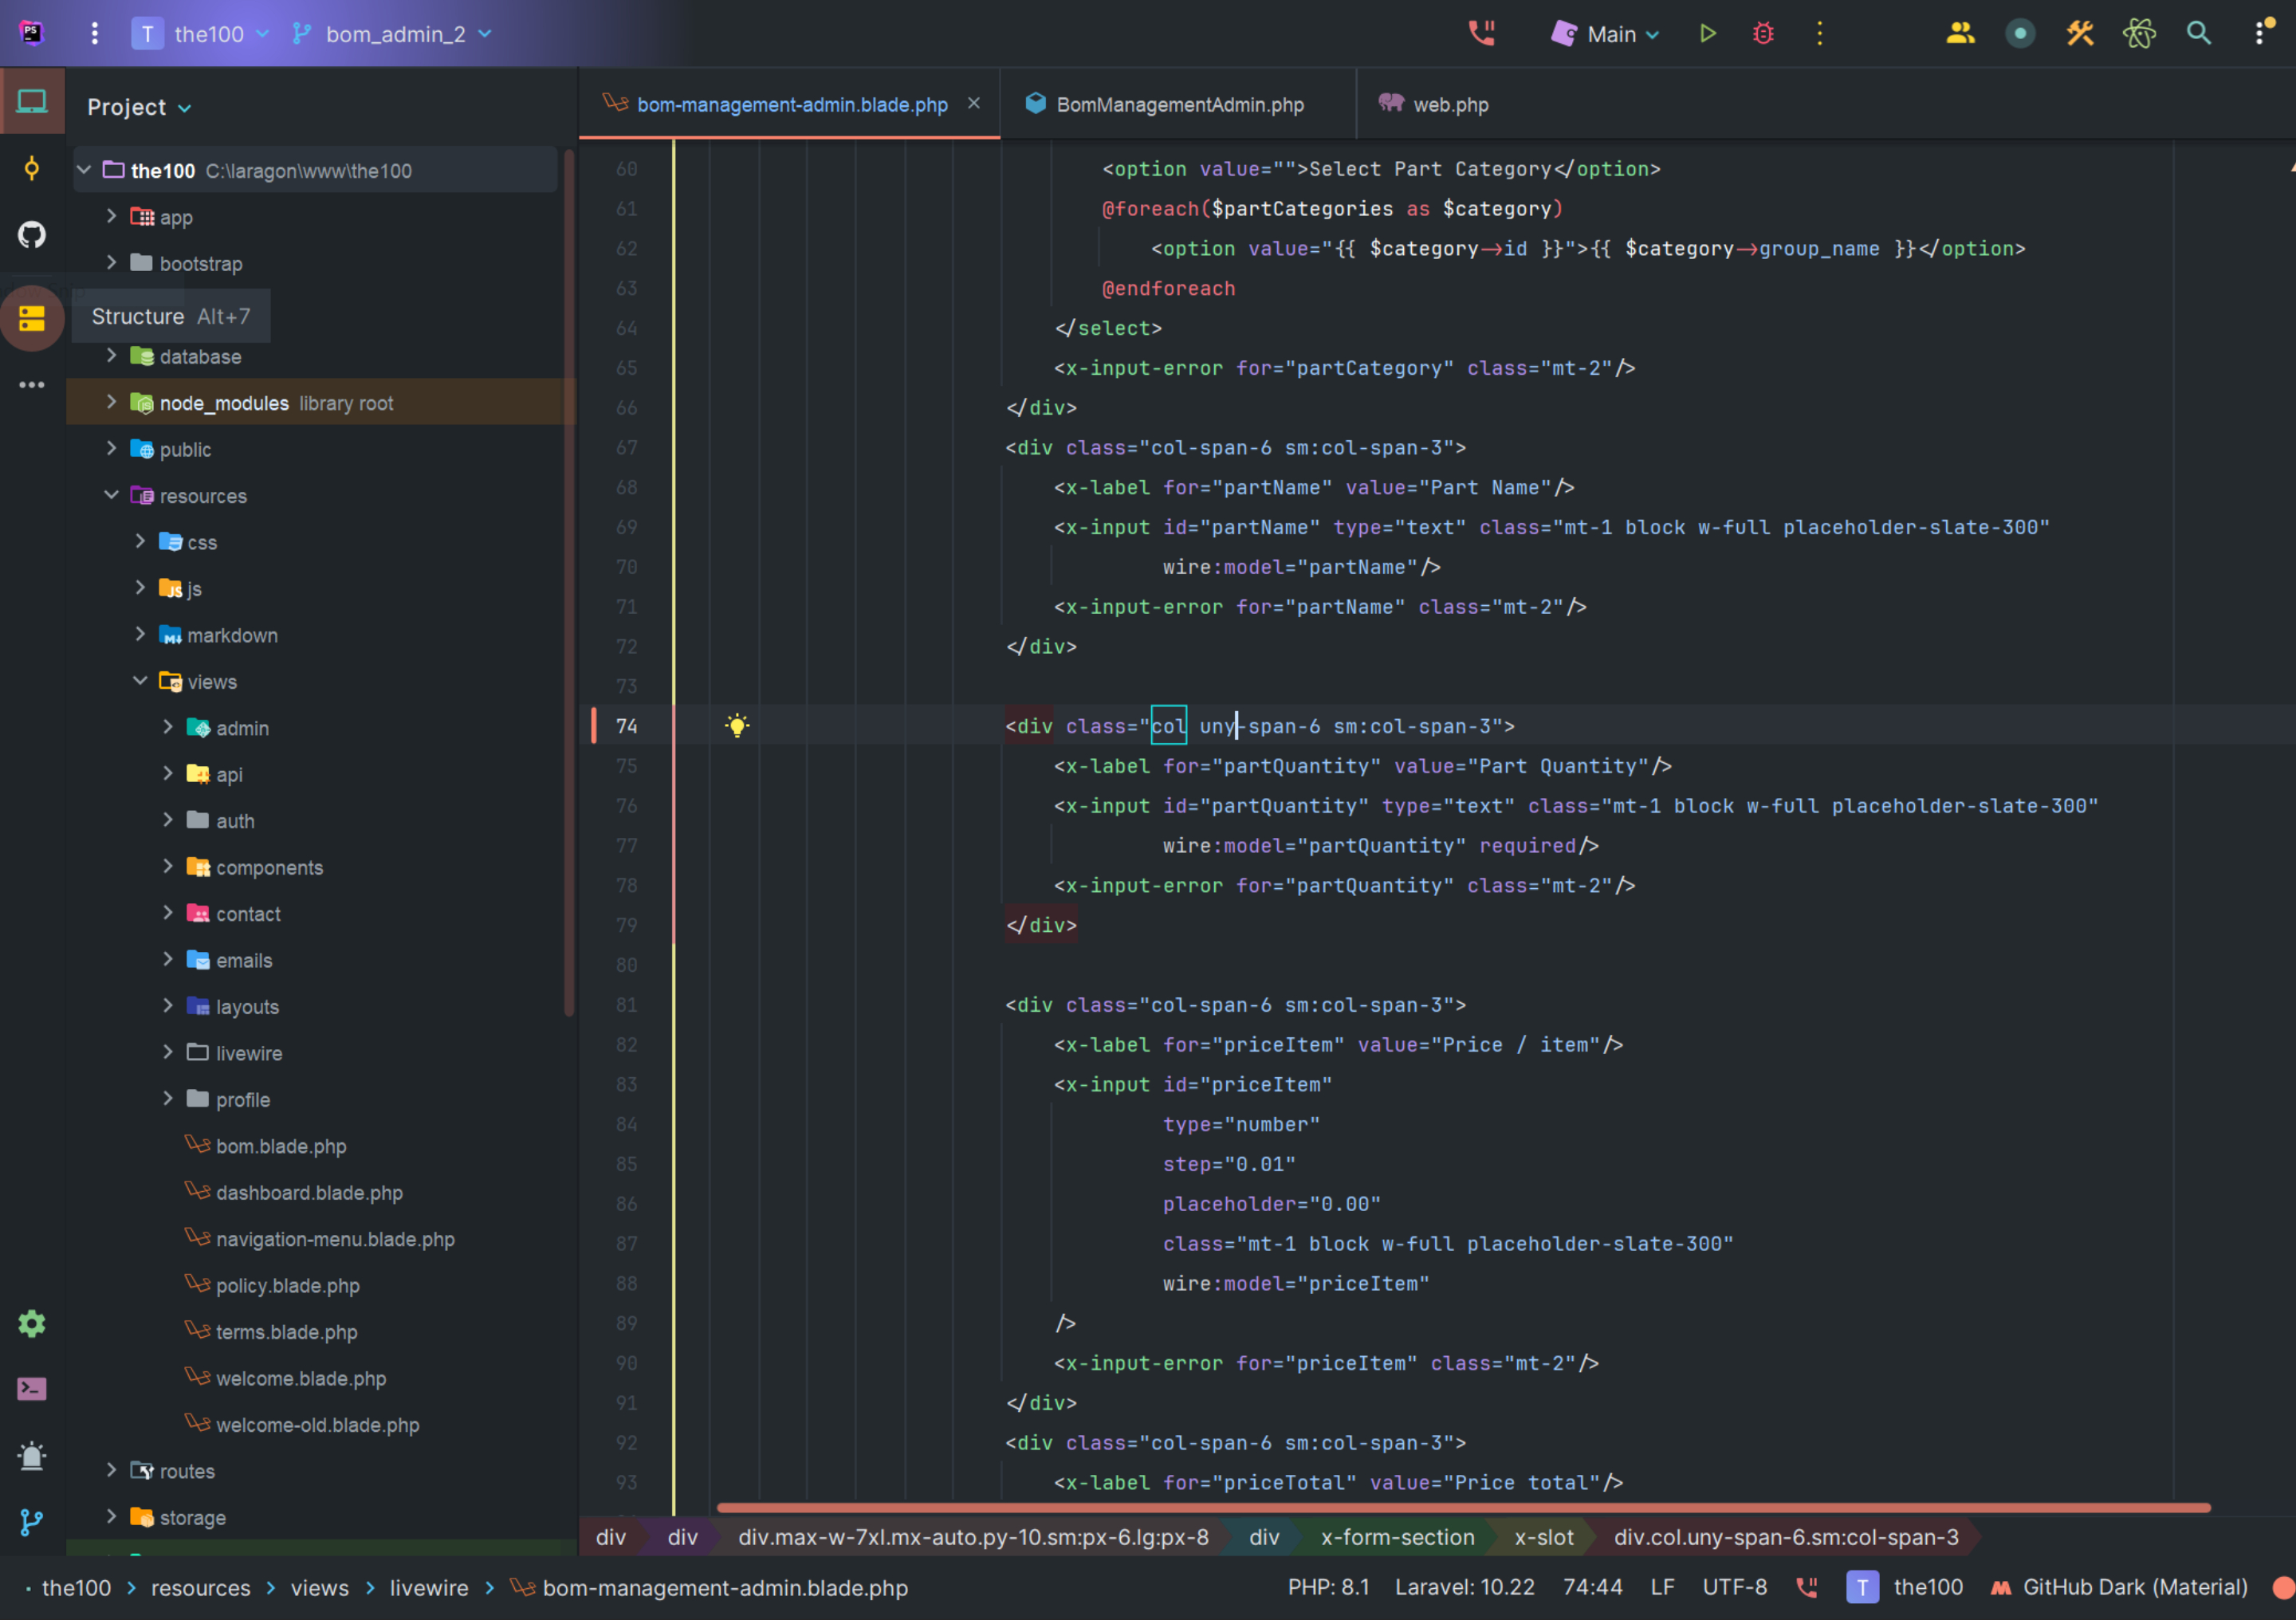Screen dimensions: 2296x1620
Task: Open the Git branches tool window icon
Action: click(32, 1522)
